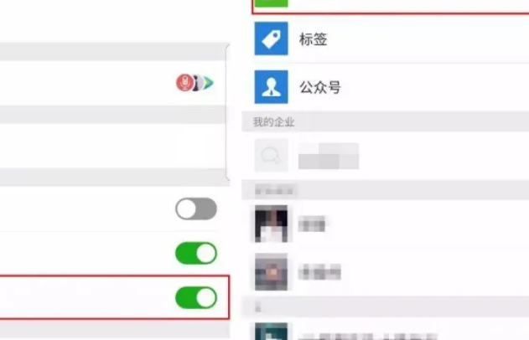The height and width of the screenshot is (340, 529).
Task: Select the 标签 entry label
Action: point(313,39)
